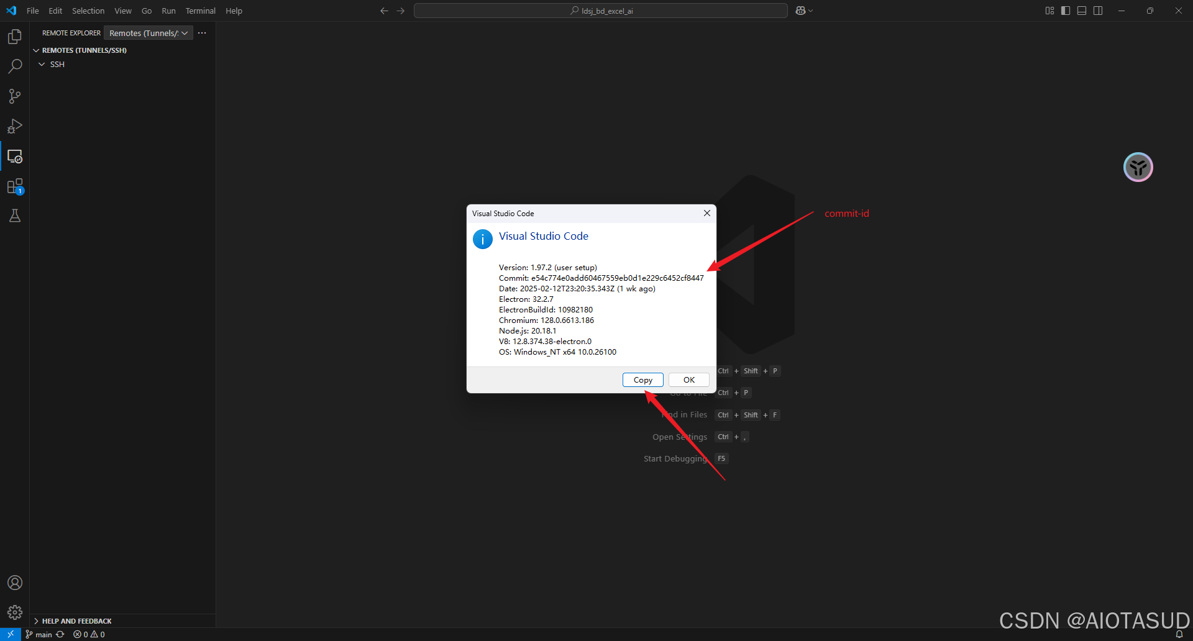Open the Selection menu
The image size is (1193, 641).
[x=88, y=11]
